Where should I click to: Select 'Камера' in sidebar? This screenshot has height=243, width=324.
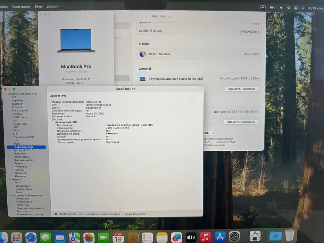(19, 164)
